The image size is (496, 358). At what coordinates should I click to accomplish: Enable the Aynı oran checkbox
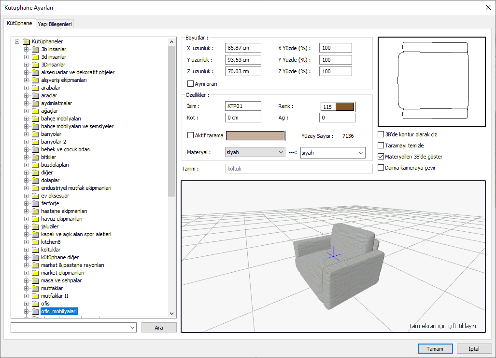tap(190, 84)
